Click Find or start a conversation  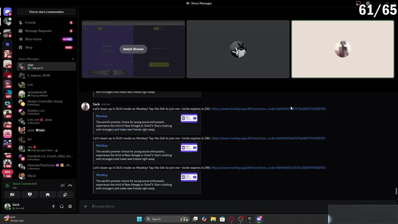46,12
